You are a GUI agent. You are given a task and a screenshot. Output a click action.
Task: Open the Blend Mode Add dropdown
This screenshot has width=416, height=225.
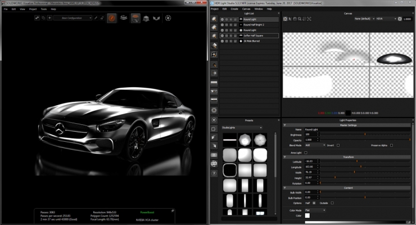tap(315, 145)
